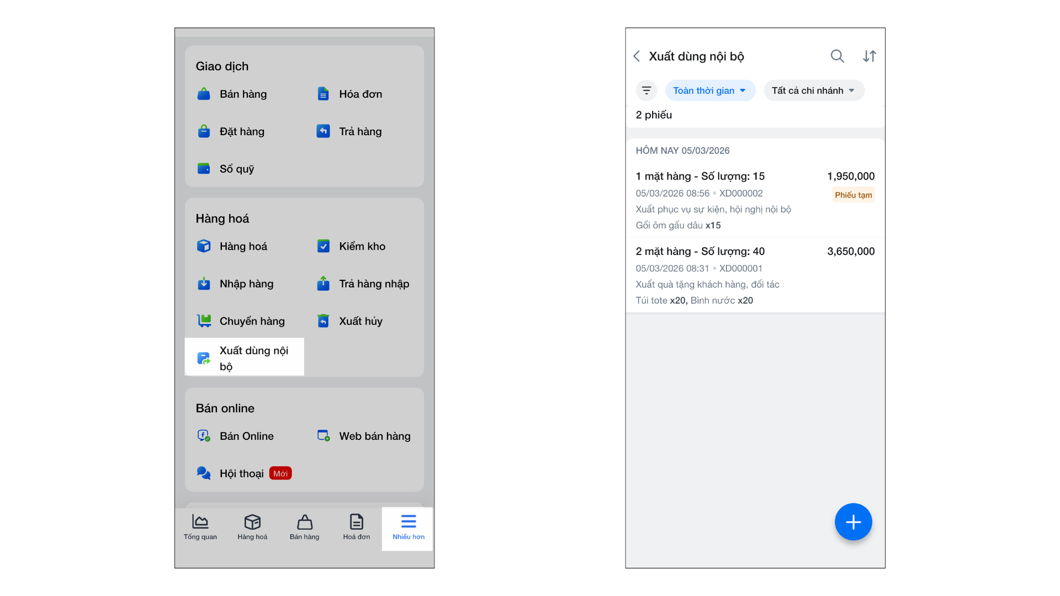Expand the Toàn thời gian dropdown
The width and height of the screenshot is (1060, 596).
pyautogui.click(x=709, y=91)
